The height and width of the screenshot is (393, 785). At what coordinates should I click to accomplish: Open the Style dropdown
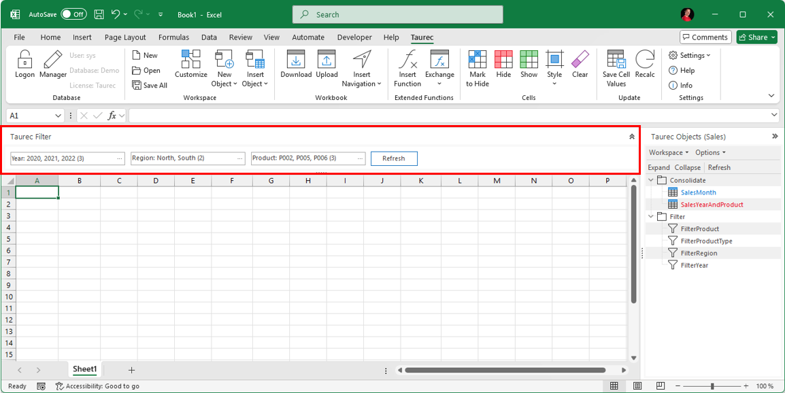pos(554,69)
